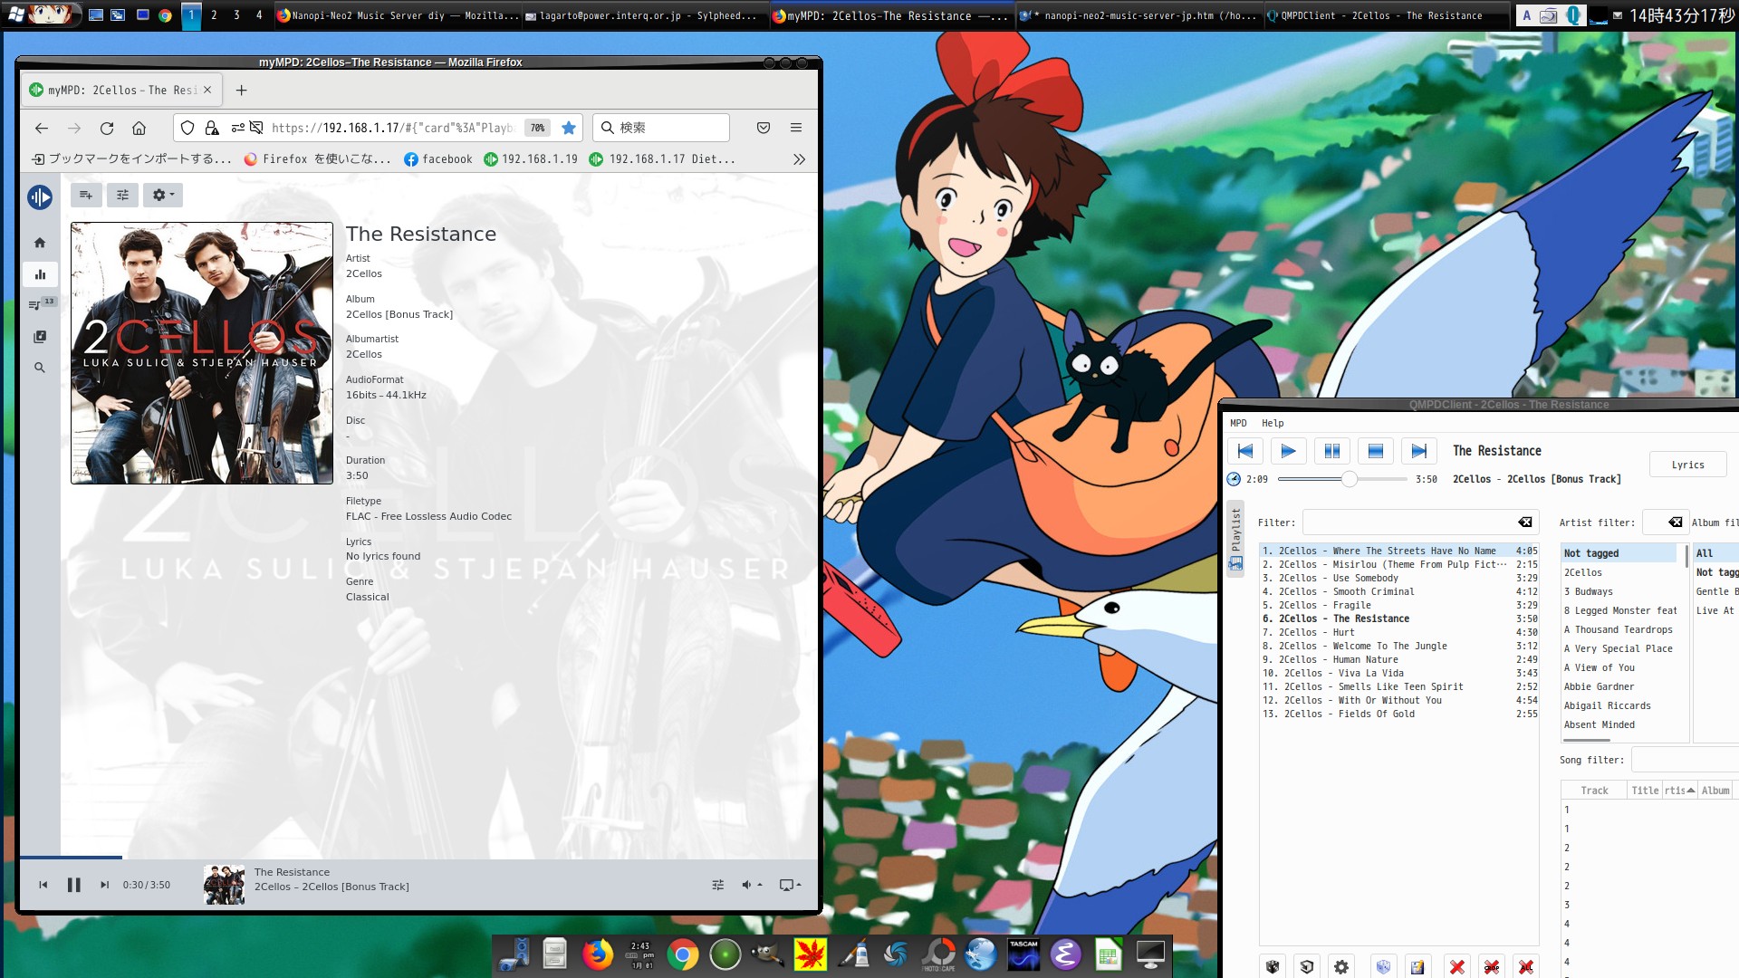The width and height of the screenshot is (1739, 978).
Task: Select 2Cellos in the artist filter list
Action: 1583,572
